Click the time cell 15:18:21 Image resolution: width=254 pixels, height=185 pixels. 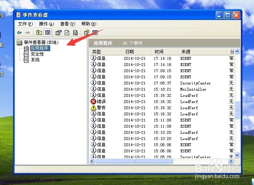[x=162, y=89]
